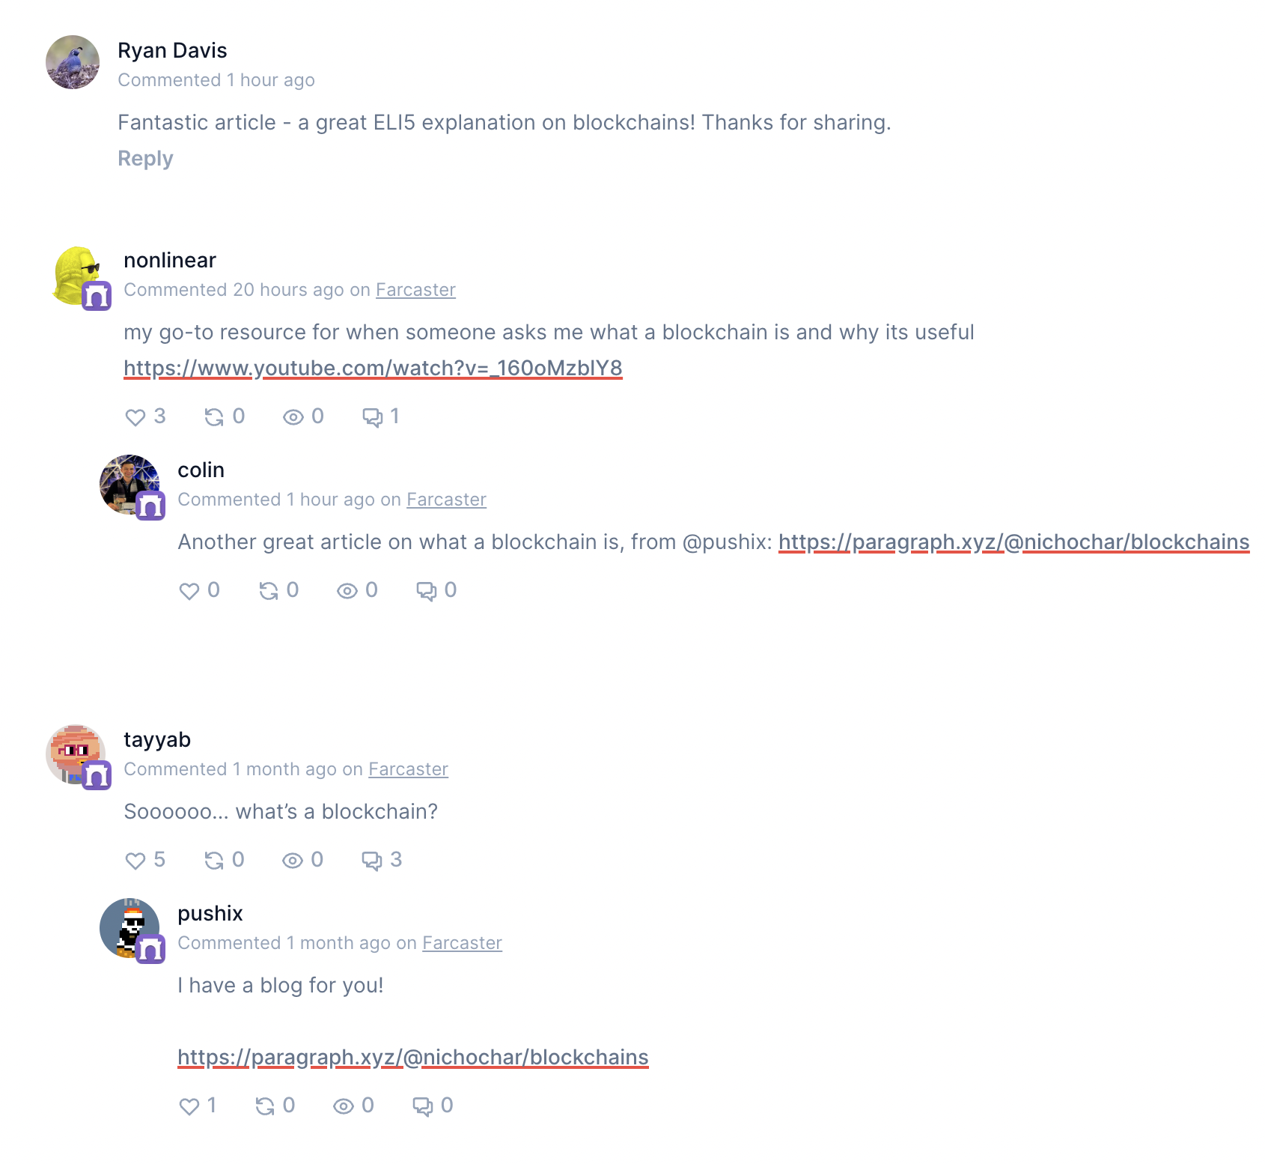
Task: Open the Farcaster link under tayyab's name
Action: pos(408,769)
